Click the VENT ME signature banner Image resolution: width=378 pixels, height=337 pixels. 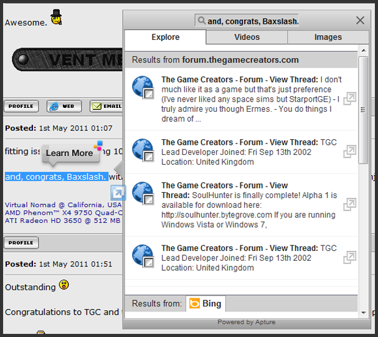[x=67, y=59]
